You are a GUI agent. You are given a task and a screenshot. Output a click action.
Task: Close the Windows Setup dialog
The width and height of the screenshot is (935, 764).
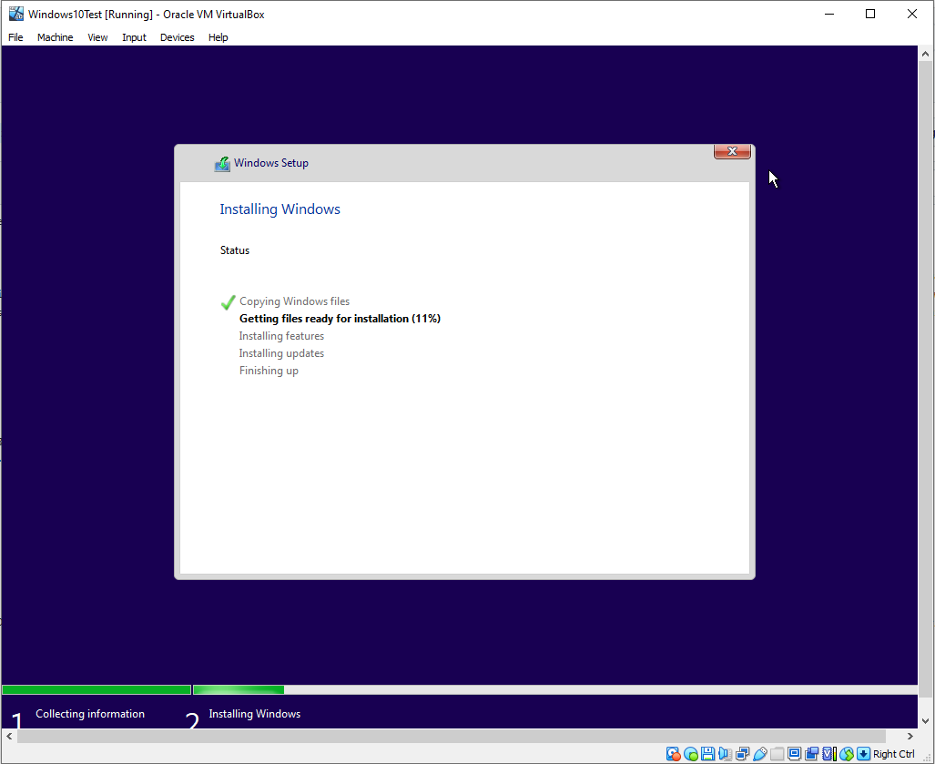[732, 151]
